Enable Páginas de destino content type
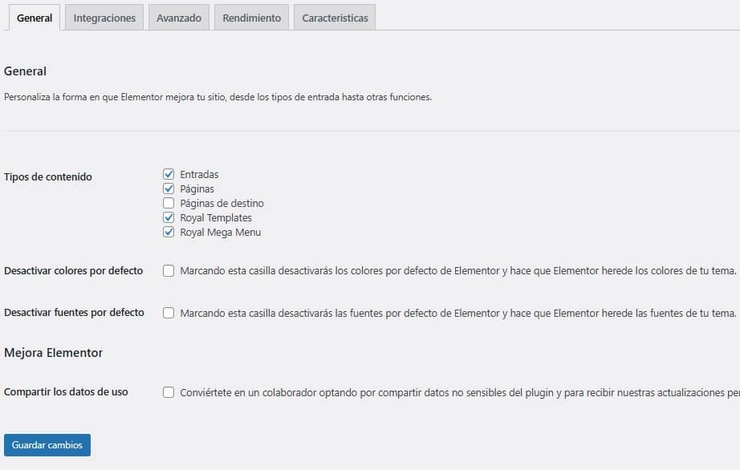The height and width of the screenshot is (470, 740). tap(169, 203)
